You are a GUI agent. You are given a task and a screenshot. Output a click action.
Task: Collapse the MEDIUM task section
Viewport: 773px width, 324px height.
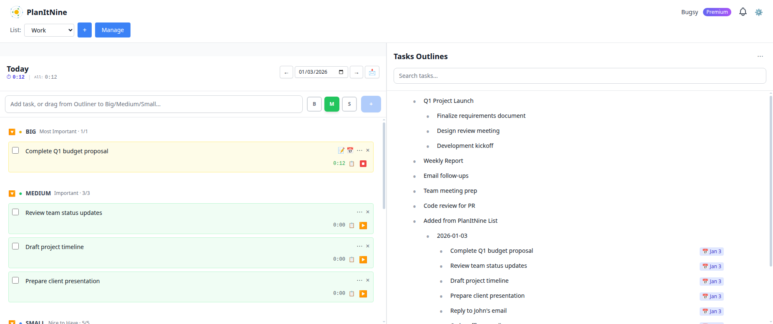click(x=12, y=194)
